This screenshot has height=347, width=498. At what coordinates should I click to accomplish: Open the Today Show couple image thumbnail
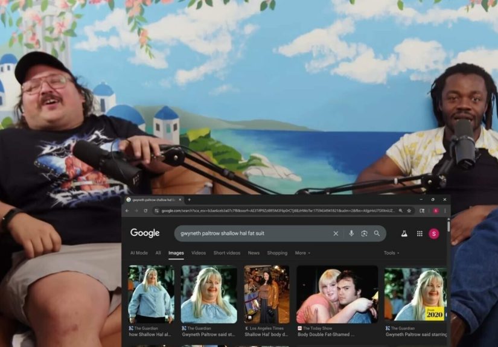[337, 294]
